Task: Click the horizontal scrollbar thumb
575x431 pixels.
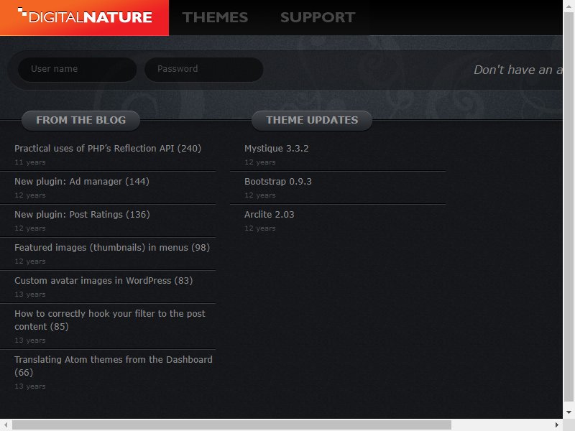Action: click(x=231, y=425)
